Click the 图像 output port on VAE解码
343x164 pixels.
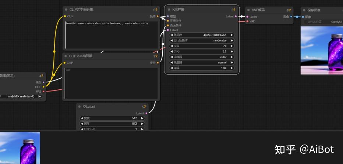(x=291, y=17)
